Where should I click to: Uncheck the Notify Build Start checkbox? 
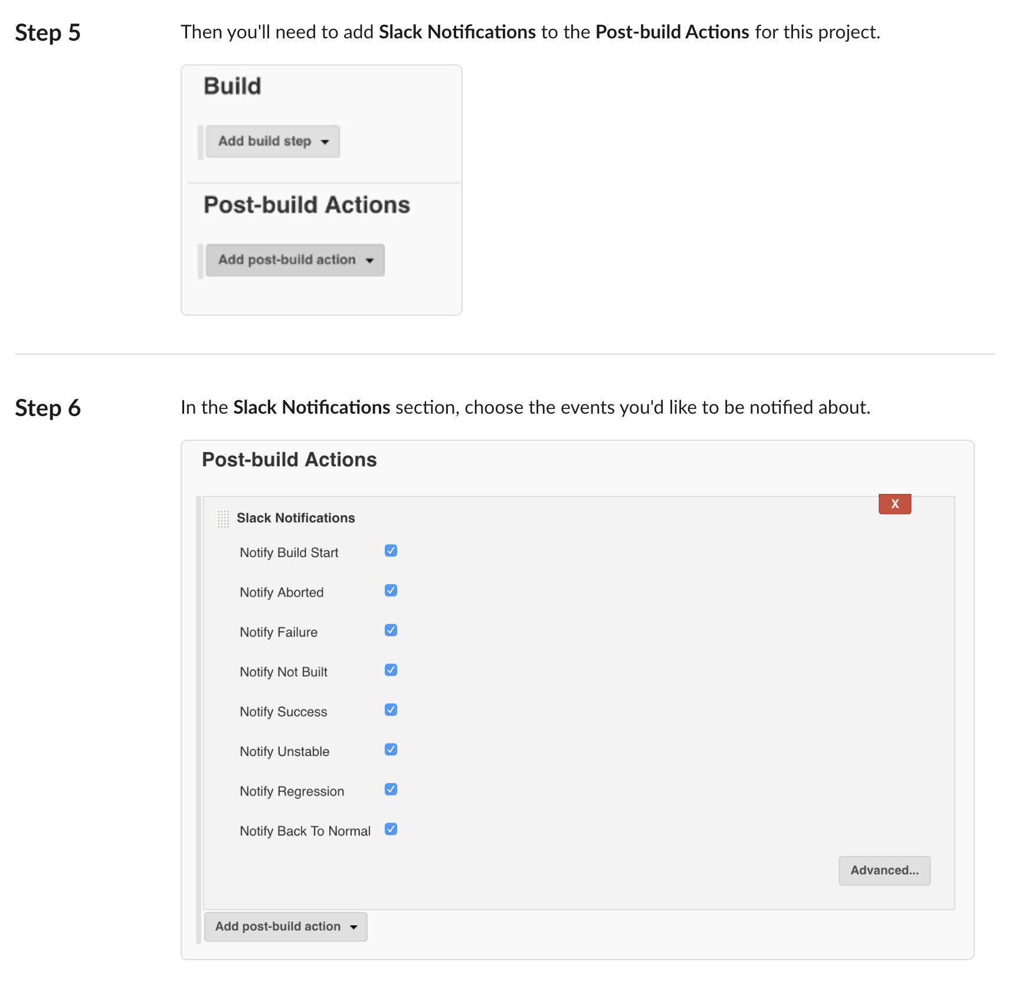coord(391,551)
